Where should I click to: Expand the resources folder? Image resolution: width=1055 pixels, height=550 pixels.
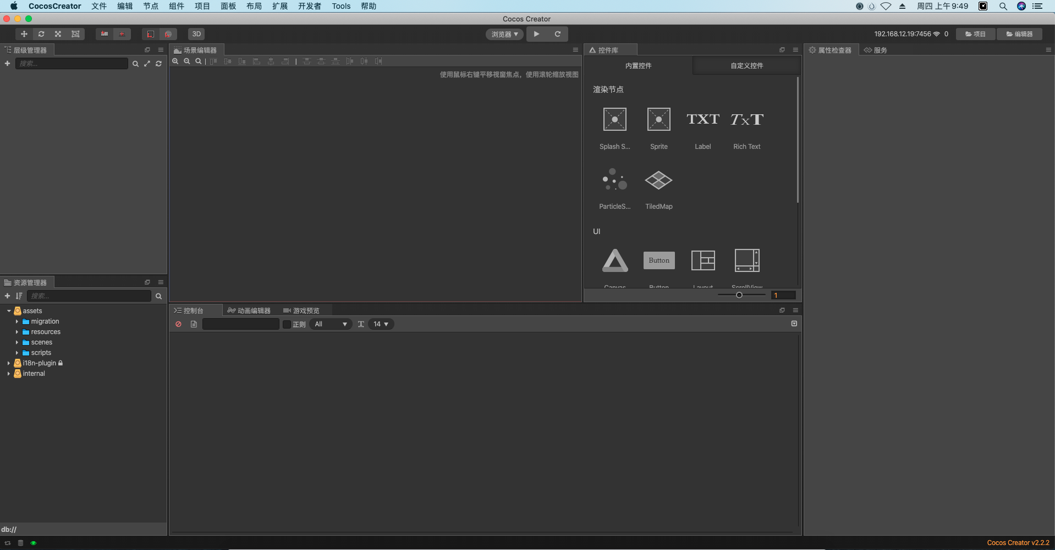click(x=17, y=332)
